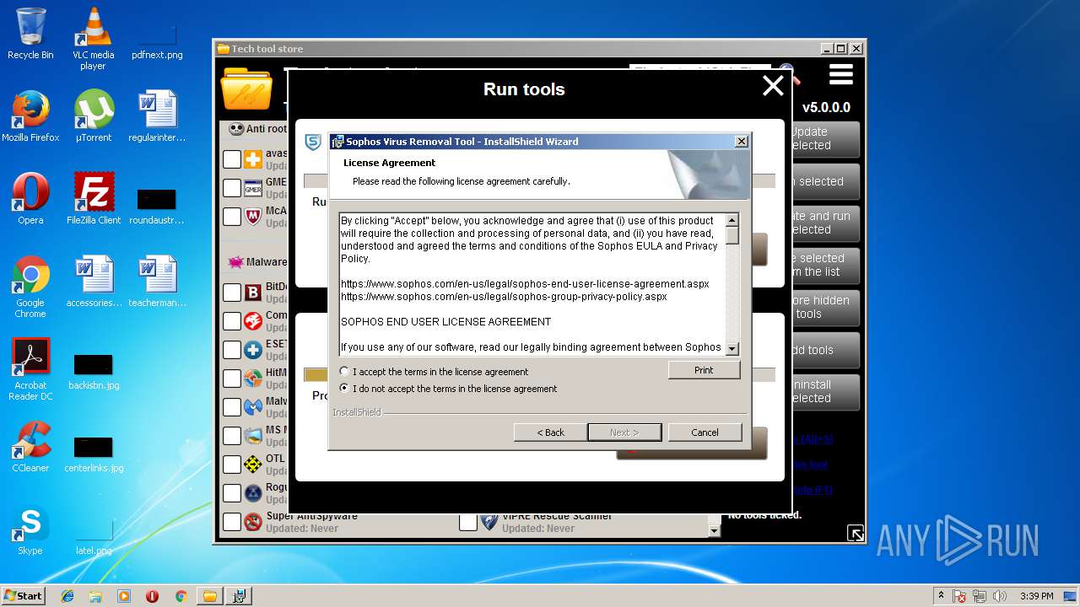Click the OTL yellow diamond icon
Image resolution: width=1080 pixels, height=607 pixels.
pyautogui.click(x=253, y=465)
